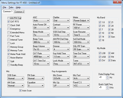Open Key Hold Time dropdown
The image size is (123, 98).
pyautogui.click(x=61, y=56)
